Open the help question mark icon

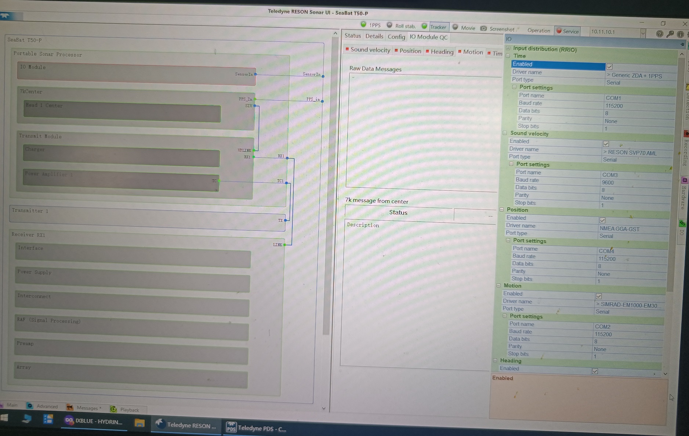pyautogui.click(x=660, y=34)
